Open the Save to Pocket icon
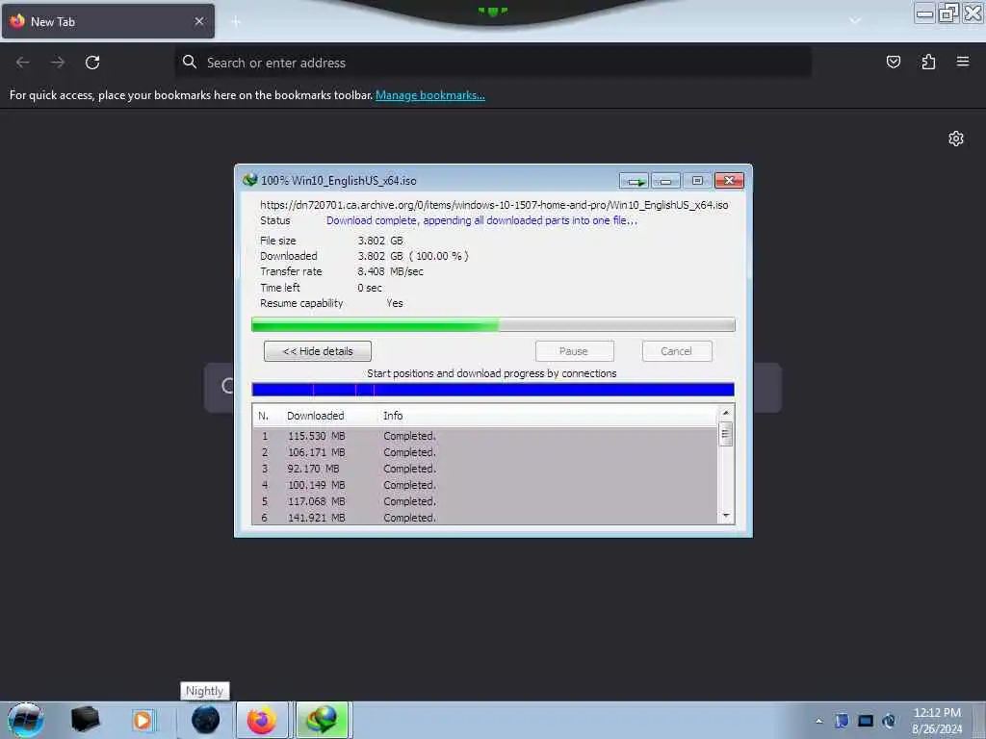Screen dimensions: 986x739 [893, 62]
